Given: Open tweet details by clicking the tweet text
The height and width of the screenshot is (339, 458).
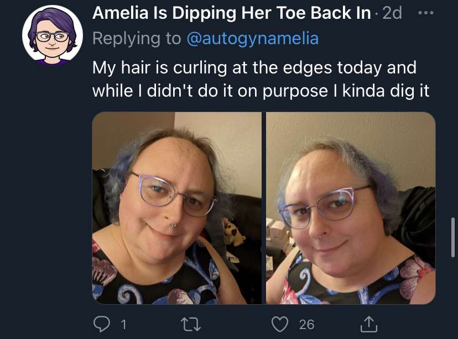Looking at the screenshot, I should point(261,80).
